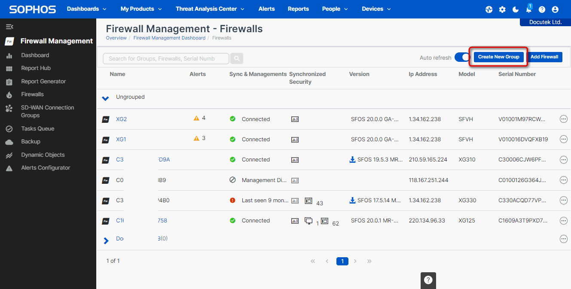This screenshot has height=289, width=571.
Task: Click the Create New Group button
Action: pos(499,57)
